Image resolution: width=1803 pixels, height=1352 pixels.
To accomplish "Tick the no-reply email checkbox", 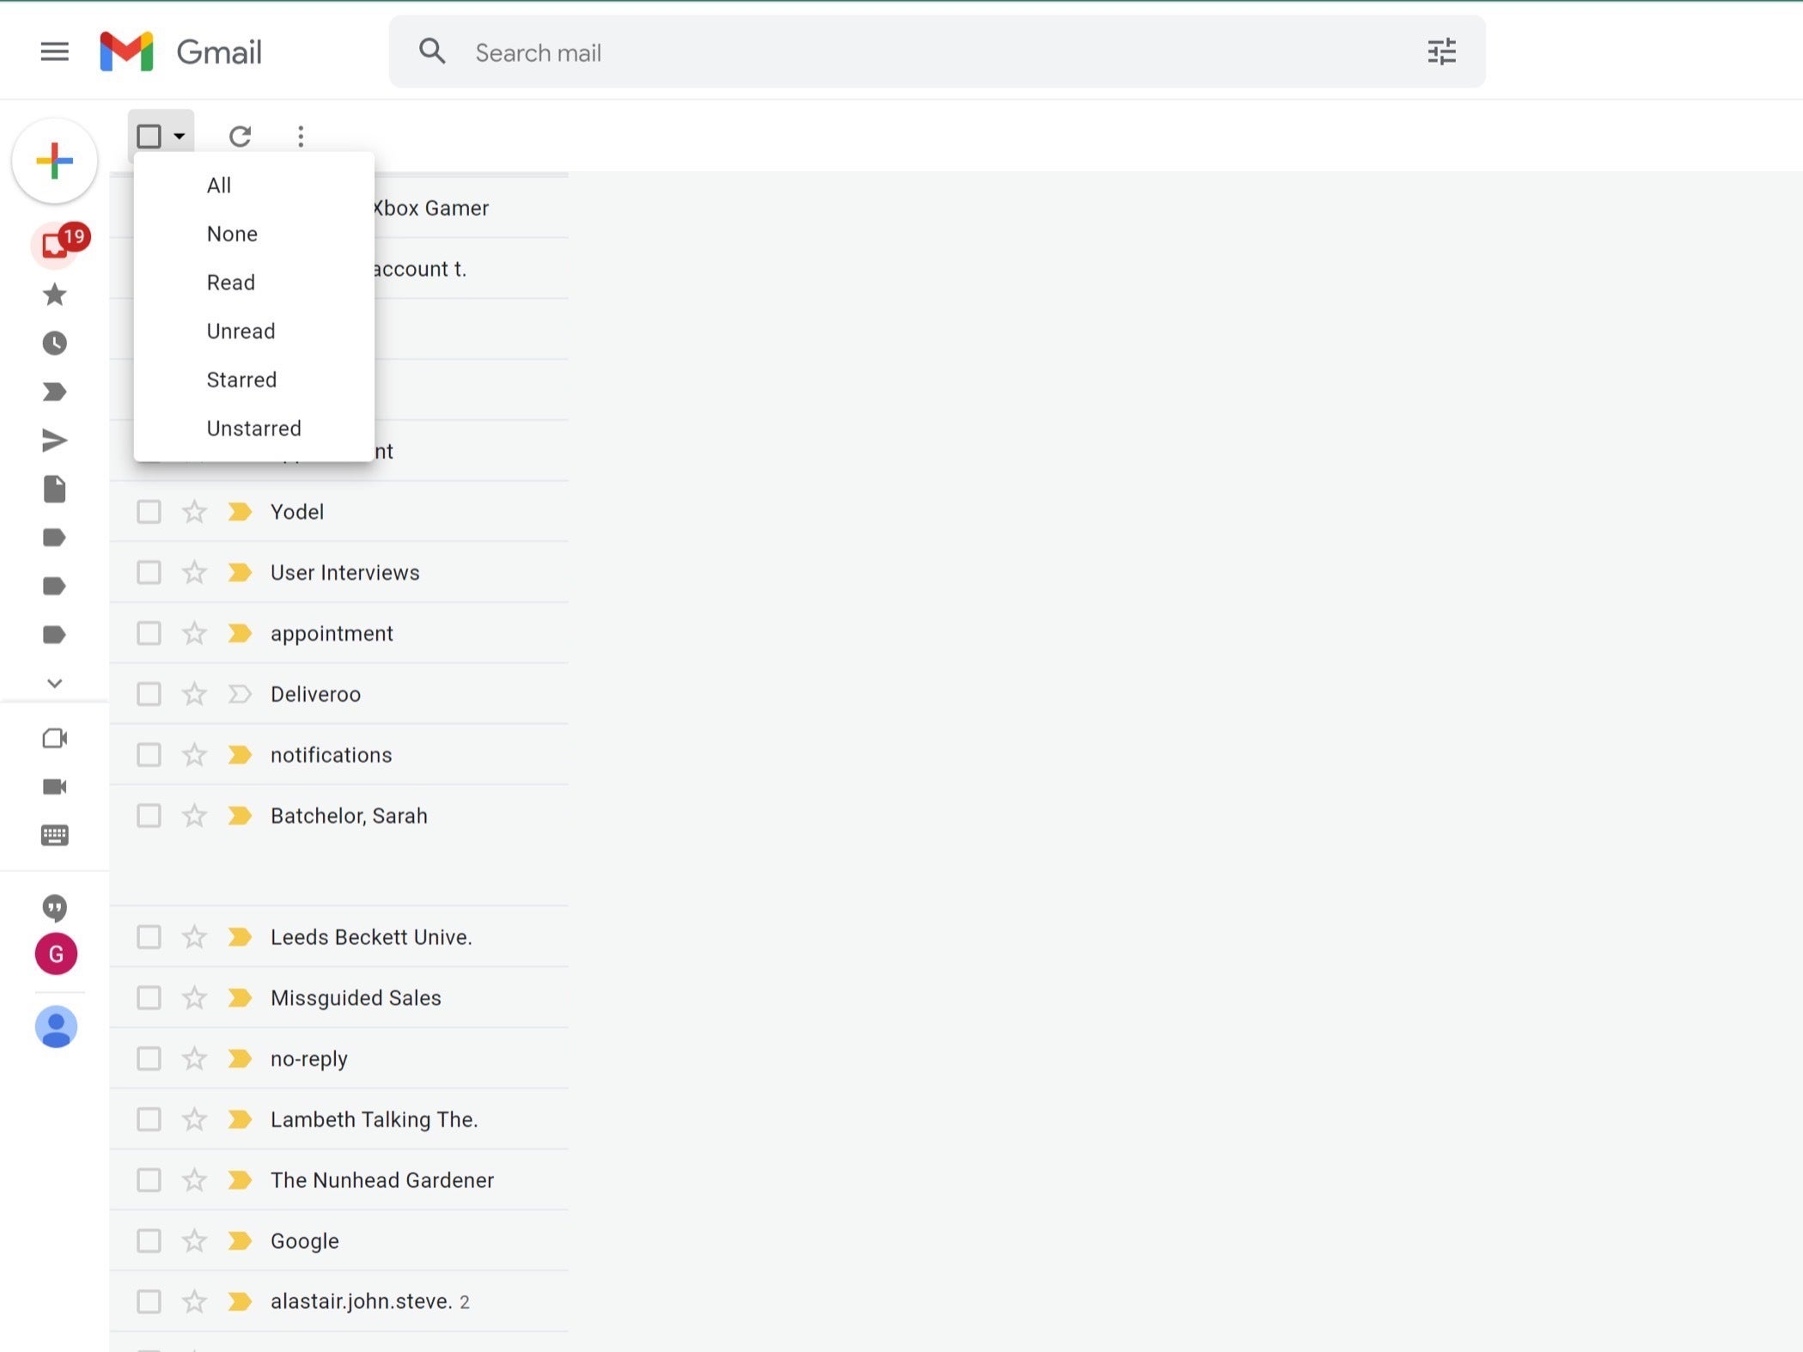I will (149, 1059).
